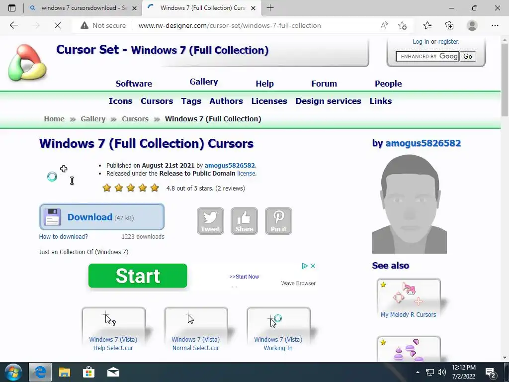Open the Links page

click(380, 101)
